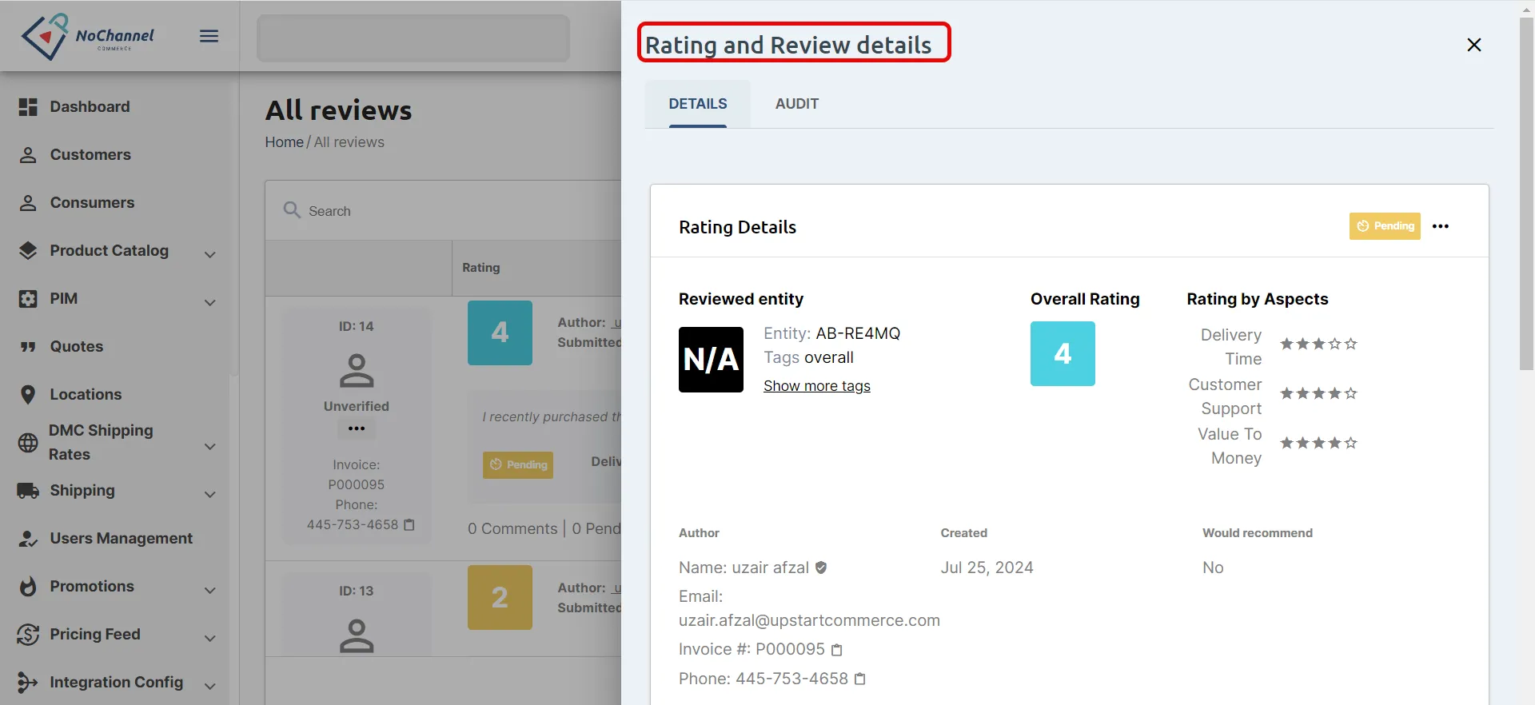Expand the Pricing Feed menu
1535x705 pixels.
pyautogui.click(x=210, y=639)
